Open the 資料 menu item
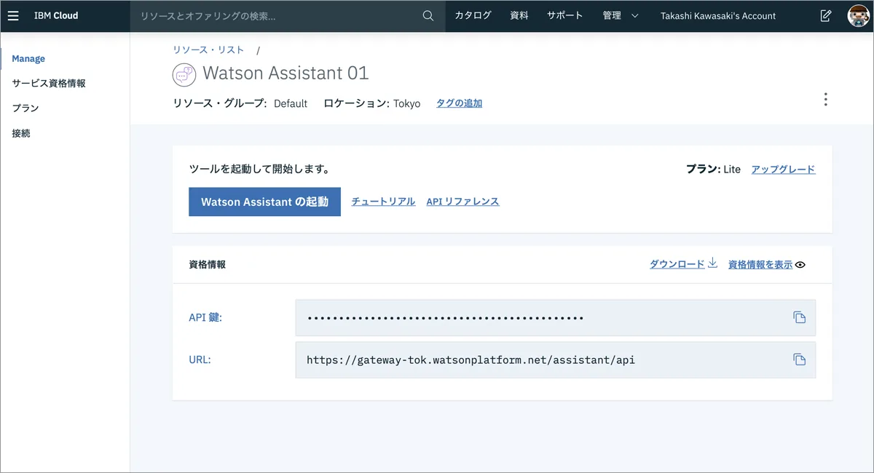Screen dimensions: 874x473 coord(519,15)
